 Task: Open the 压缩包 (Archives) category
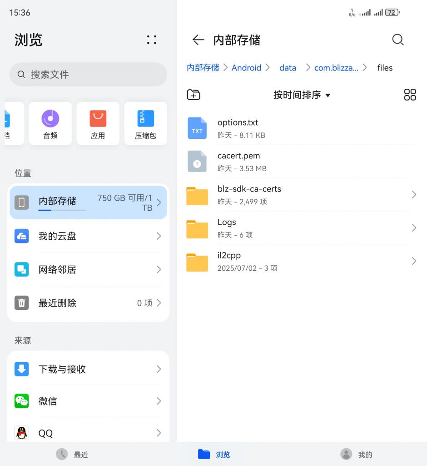point(145,123)
